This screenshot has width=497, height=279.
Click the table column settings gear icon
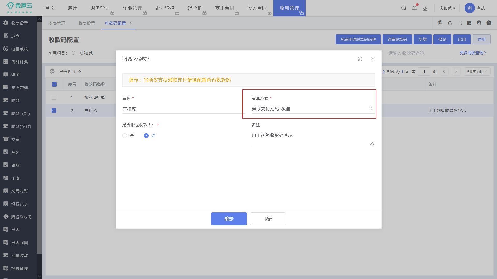tap(52, 72)
